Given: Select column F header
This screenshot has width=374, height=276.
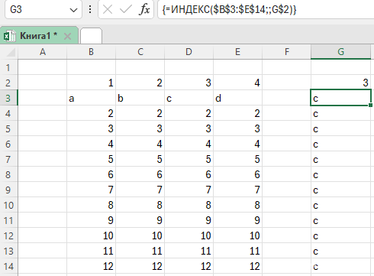Looking at the screenshot, I should point(287,52).
